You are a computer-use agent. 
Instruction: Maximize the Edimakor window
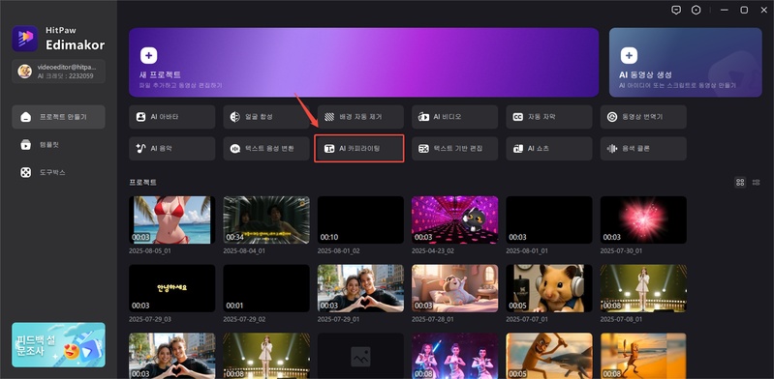click(x=744, y=10)
